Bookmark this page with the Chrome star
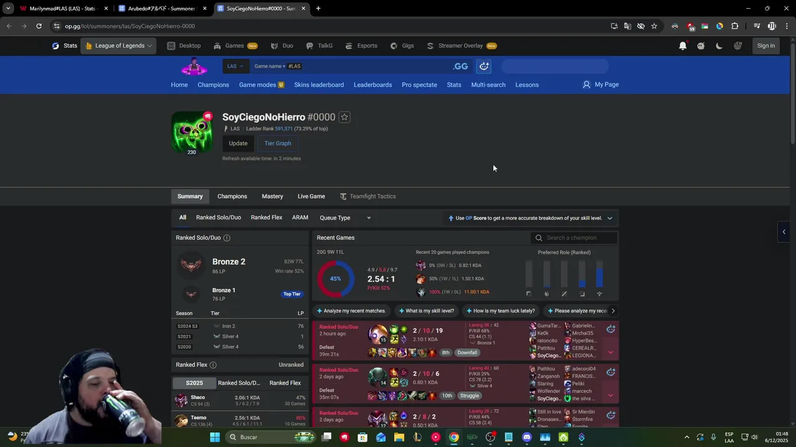796x447 pixels. (654, 26)
